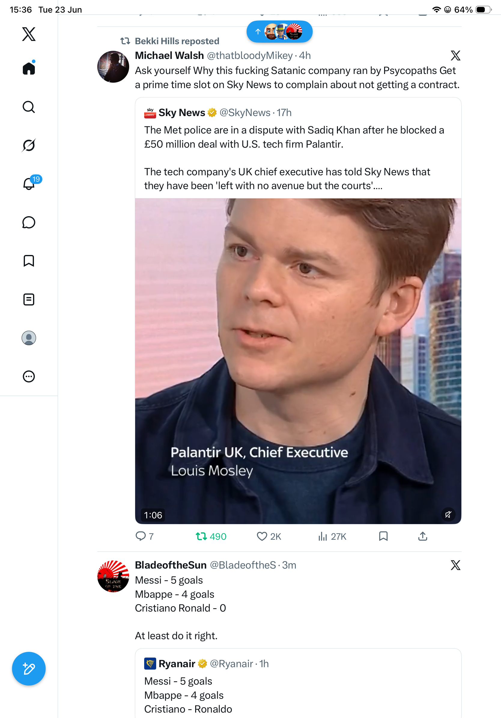Toggle like on Michael Walsh's post

pyautogui.click(x=269, y=536)
